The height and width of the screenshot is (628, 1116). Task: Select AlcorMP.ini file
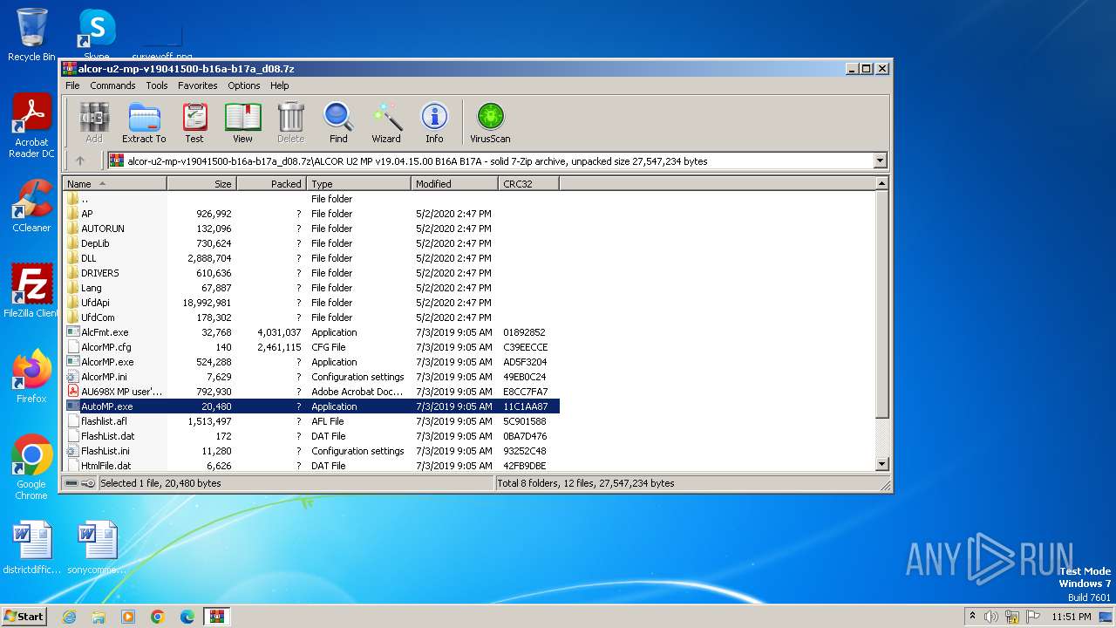[x=311, y=377]
